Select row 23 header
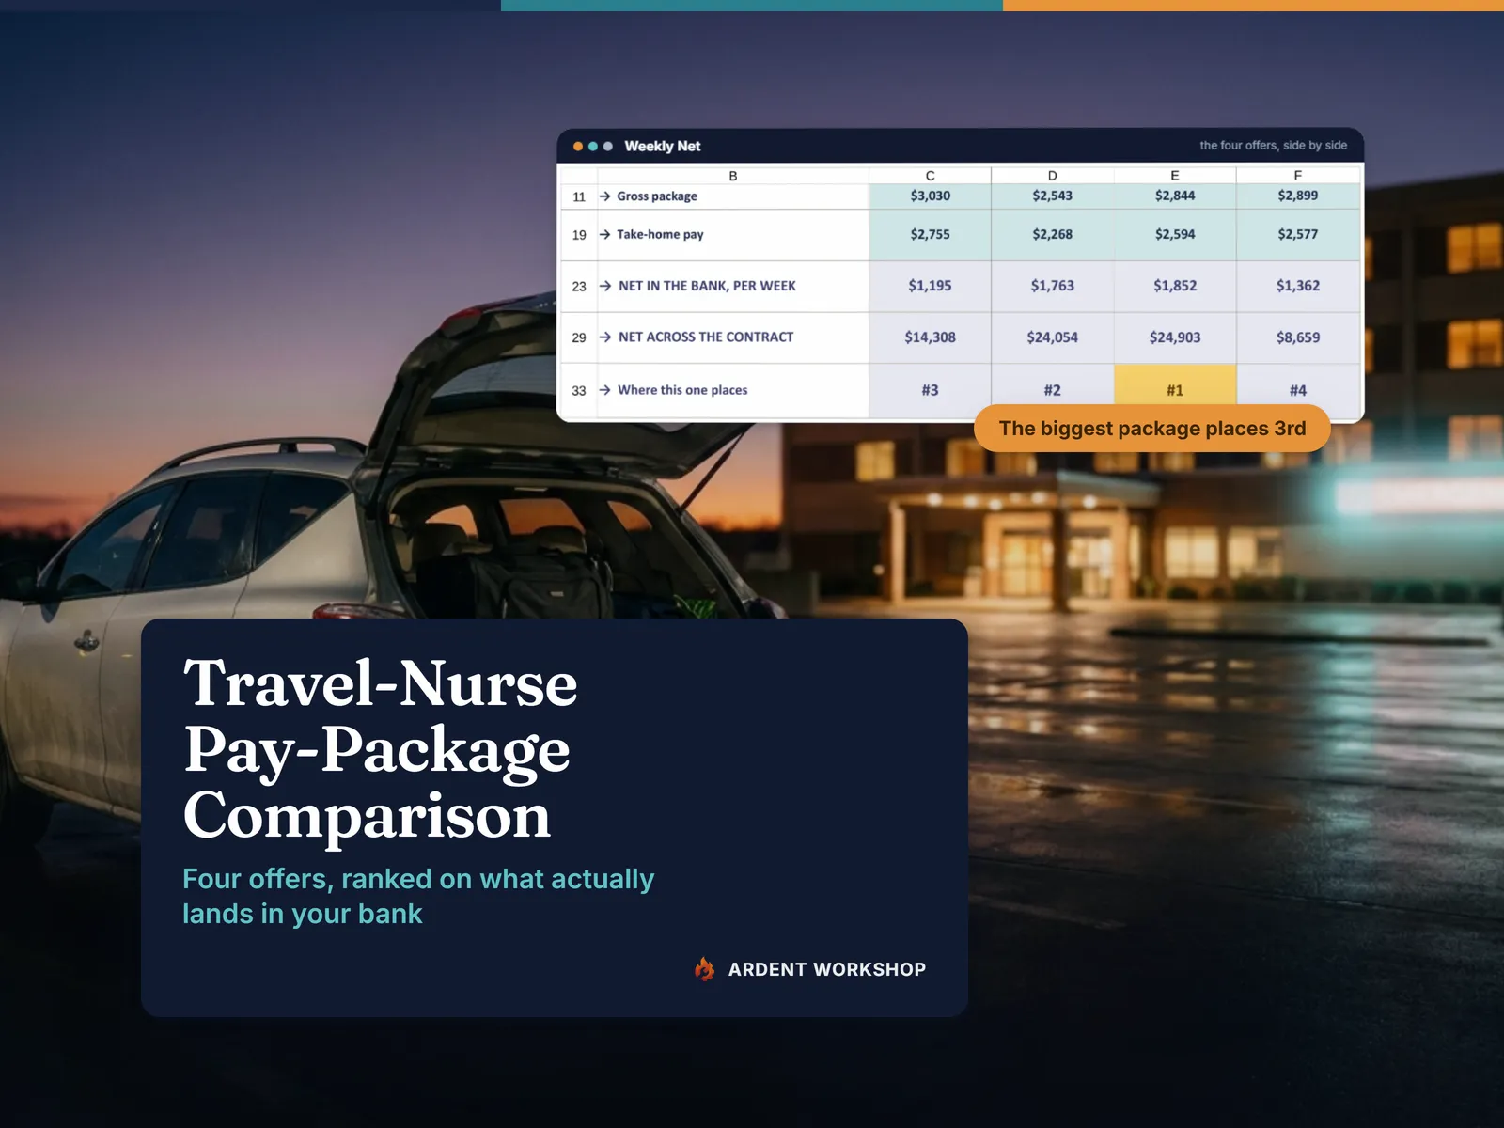The width and height of the screenshot is (1504, 1128). (579, 287)
